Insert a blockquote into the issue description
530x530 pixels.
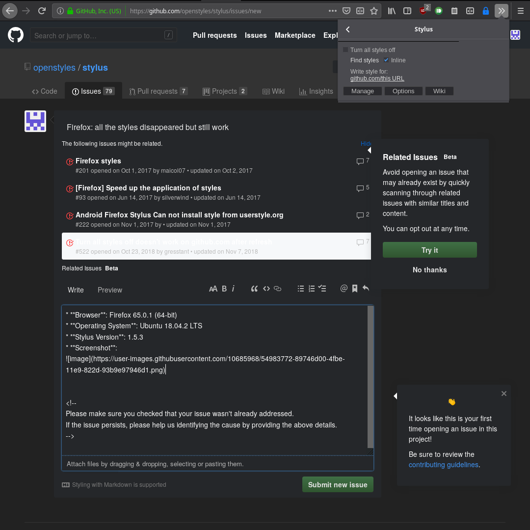coord(254,289)
